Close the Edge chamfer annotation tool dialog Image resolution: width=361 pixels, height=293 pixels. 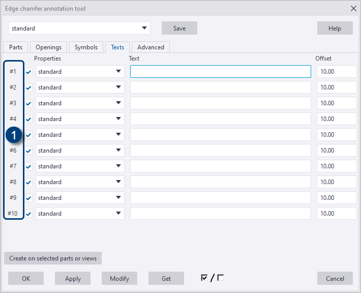click(x=353, y=9)
